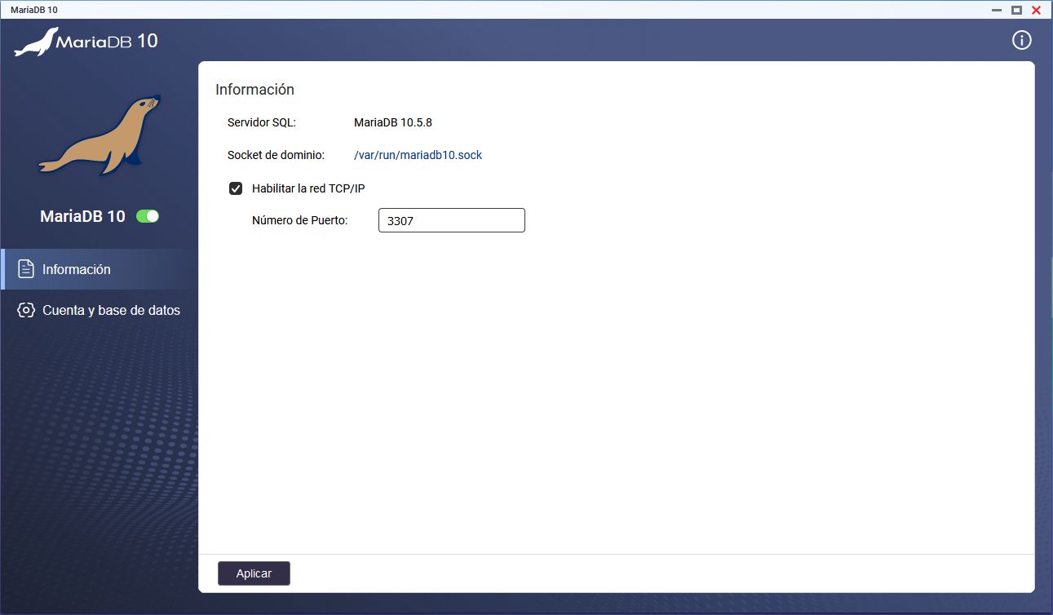Minimize the MariaDB 10 window
The height and width of the screenshot is (615, 1053).
tap(997, 11)
